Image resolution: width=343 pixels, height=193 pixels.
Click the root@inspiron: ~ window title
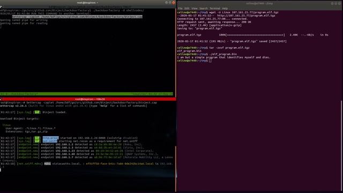pos(87,3)
